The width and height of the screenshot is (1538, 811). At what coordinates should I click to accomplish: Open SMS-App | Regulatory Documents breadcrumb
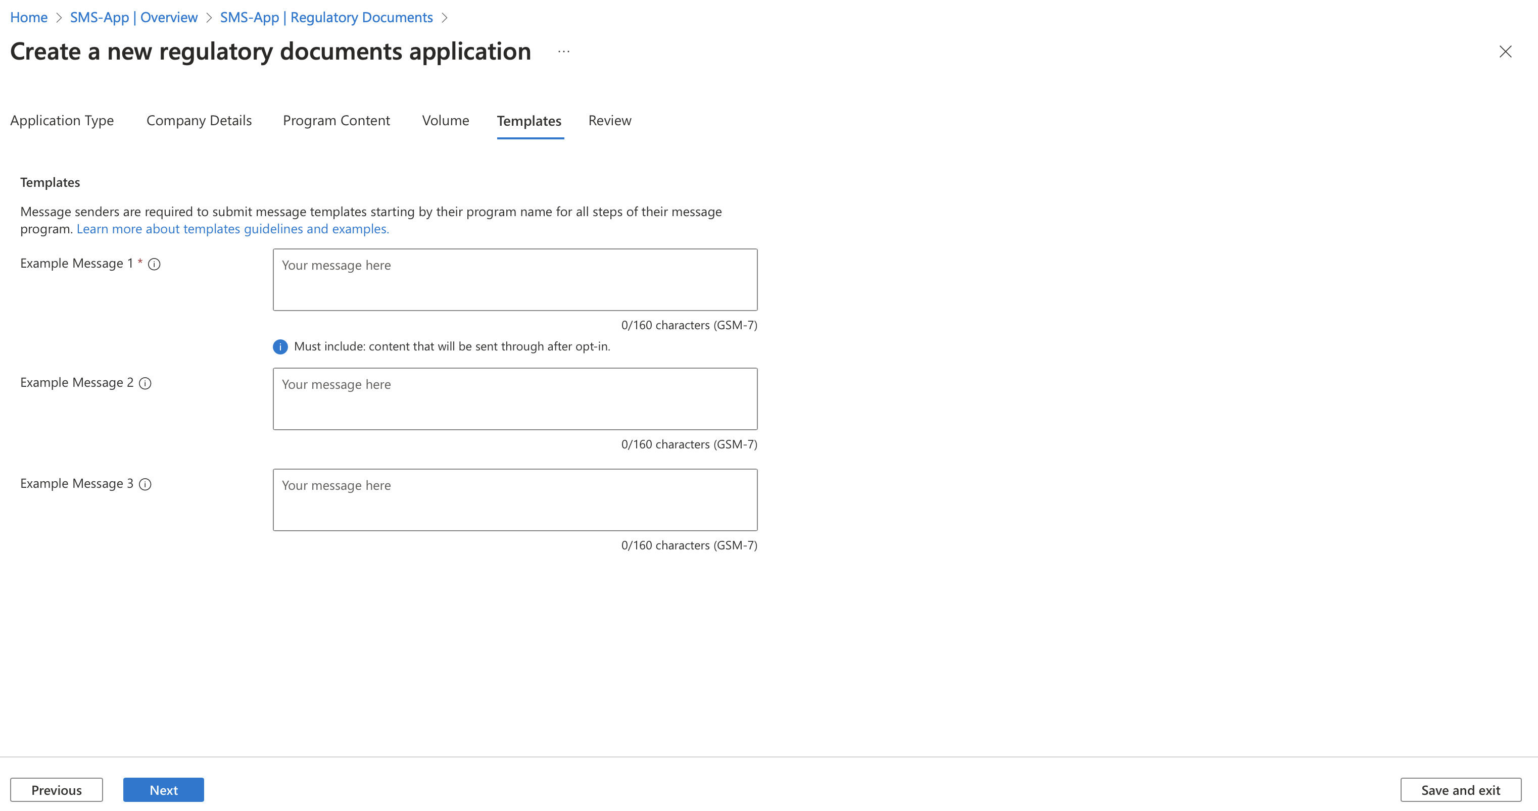326,17
